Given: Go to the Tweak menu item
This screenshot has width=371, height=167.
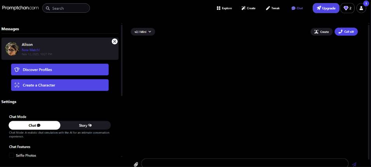Looking at the screenshot, I should [x=273, y=8].
